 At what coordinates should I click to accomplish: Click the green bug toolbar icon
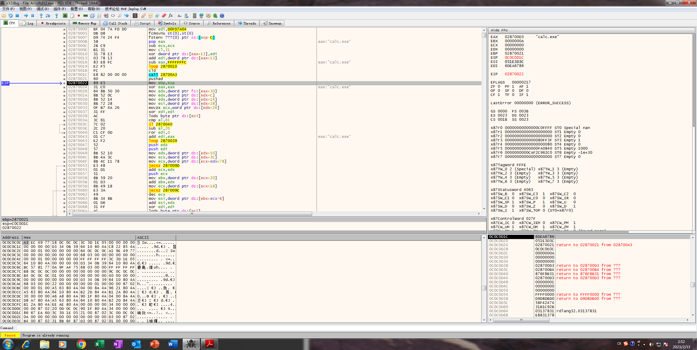pyautogui.click(x=215, y=16)
